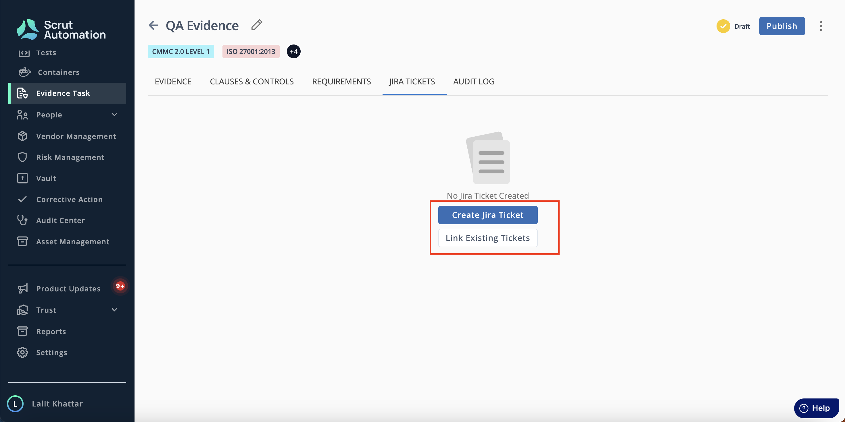Viewport: 845px width, 422px height.
Task: Click the Corrective Action checkmark icon
Action: click(22, 199)
